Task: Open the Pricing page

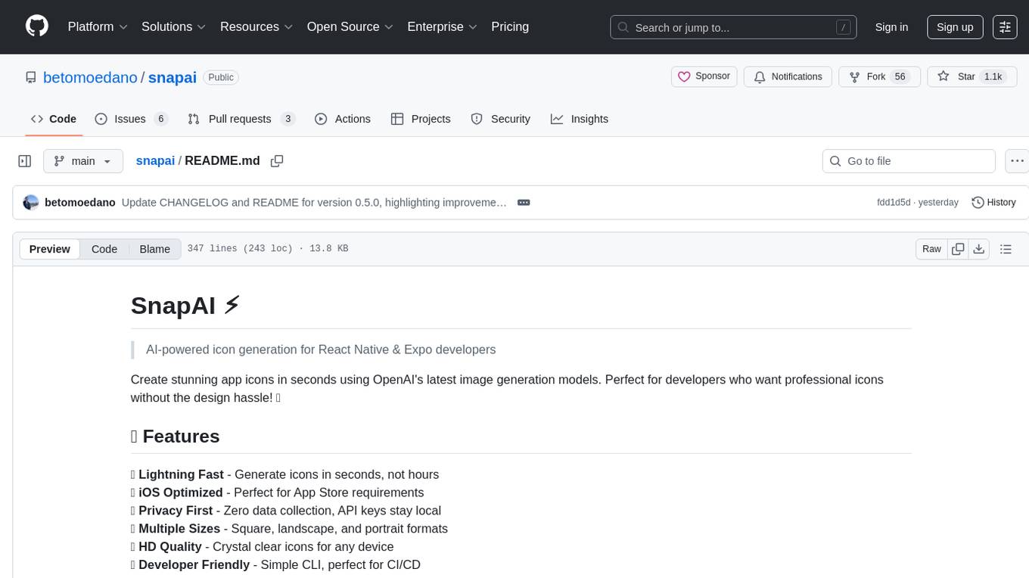Action: point(510,26)
